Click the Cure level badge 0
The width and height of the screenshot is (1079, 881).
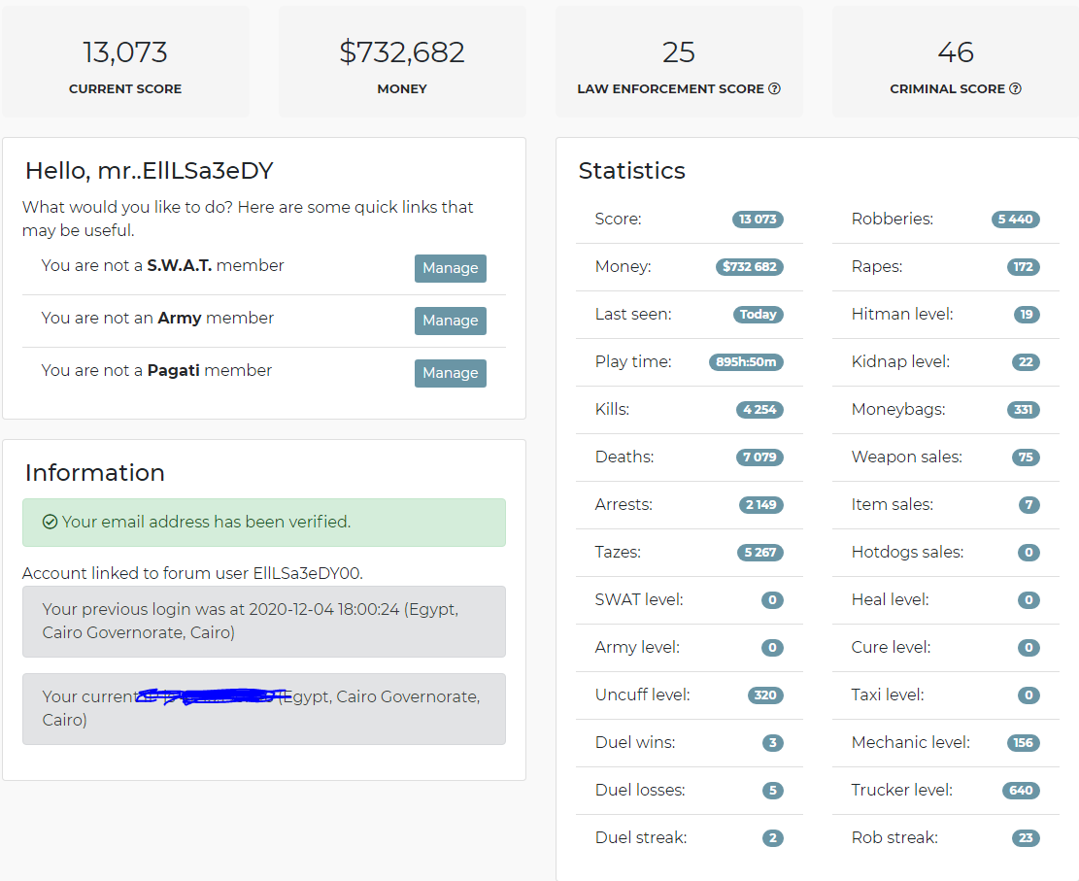tap(1028, 648)
